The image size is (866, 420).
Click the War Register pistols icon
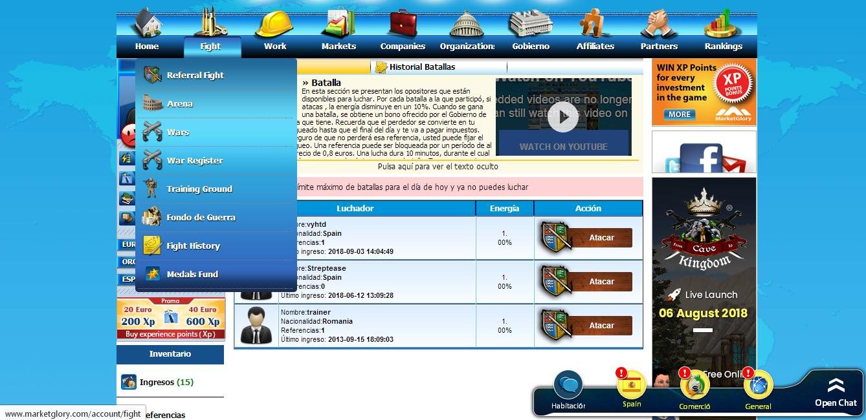(x=153, y=160)
